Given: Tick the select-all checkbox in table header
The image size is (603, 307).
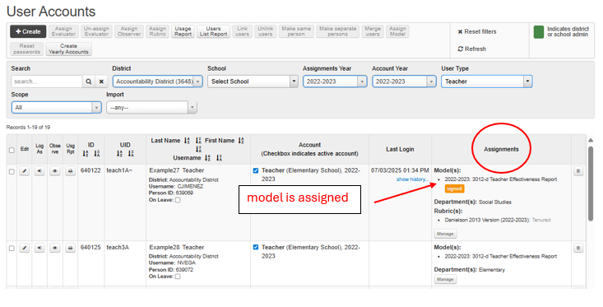Looking at the screenshot, I should click(x=12, y=150).
